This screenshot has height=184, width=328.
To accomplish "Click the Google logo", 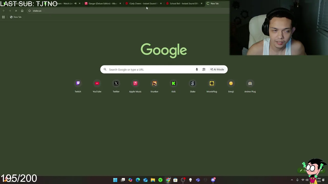I will (164, 50).
